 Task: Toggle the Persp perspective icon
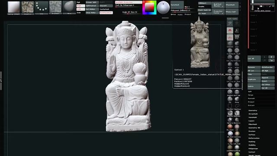coord(237,30)
